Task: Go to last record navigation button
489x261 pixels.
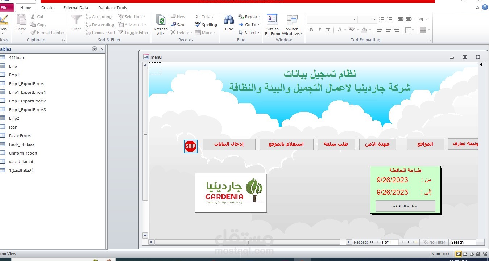Action: coord(409,242)
